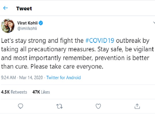155x116 pixels.
Task: Go back using the left arrow
Action: 5,8
